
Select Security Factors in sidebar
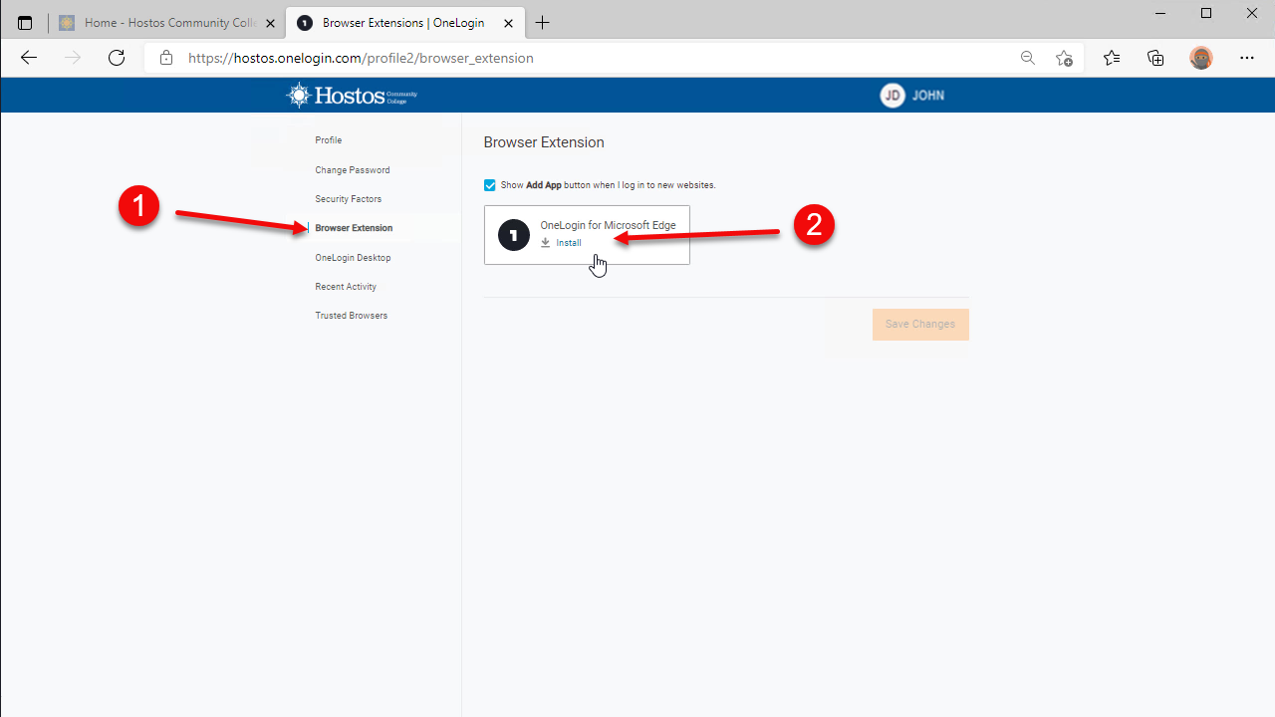[349, 199]
